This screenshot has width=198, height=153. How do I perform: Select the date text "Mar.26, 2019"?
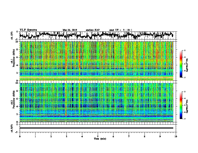(x=70, y=30)
